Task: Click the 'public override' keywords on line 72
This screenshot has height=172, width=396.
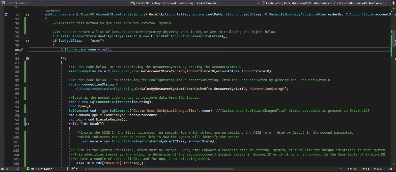Action: pyautogui.click(x=59, y=14)
